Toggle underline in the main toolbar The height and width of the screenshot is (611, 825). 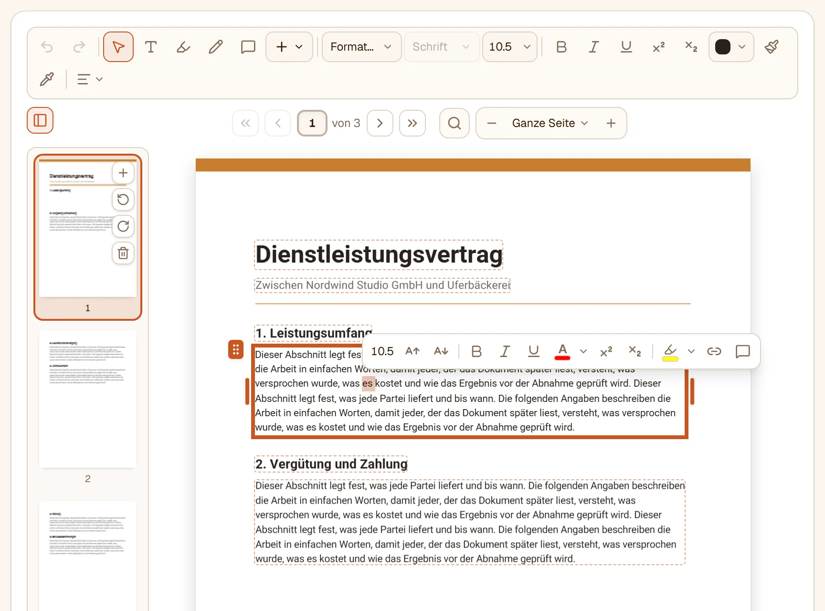(x=626, y=47)
